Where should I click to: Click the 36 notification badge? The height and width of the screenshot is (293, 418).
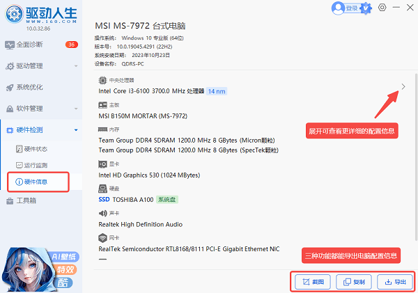72,45
